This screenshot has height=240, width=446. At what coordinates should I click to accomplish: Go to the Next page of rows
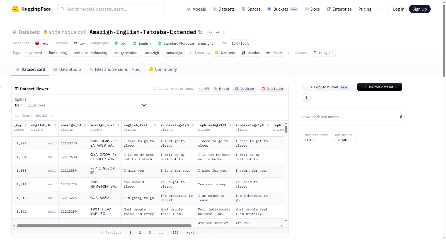pos(192,232)
